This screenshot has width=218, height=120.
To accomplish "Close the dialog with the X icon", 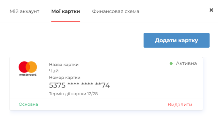I will click(211, 10).
